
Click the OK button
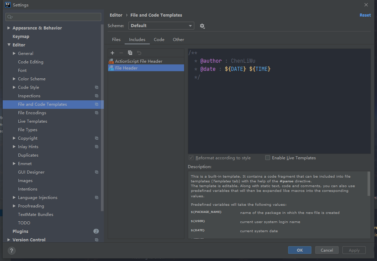[x=300, y=250]
